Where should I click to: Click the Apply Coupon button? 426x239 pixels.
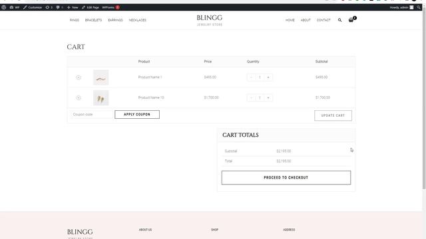tap(137, 114)
